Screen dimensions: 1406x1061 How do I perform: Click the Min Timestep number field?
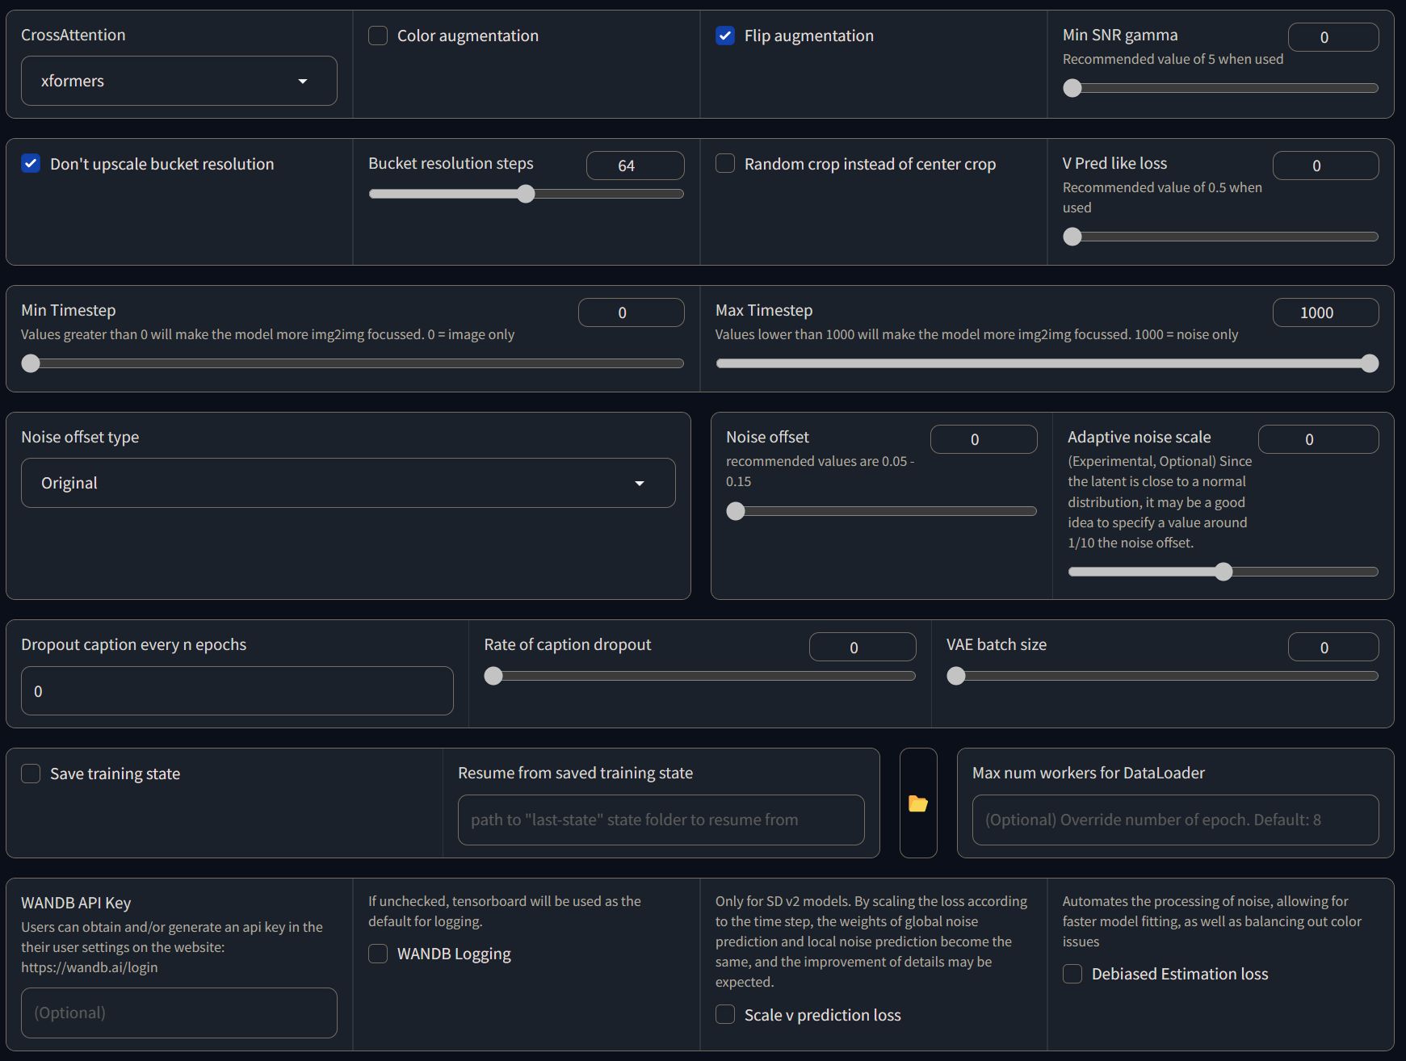(x=631, y=312)
